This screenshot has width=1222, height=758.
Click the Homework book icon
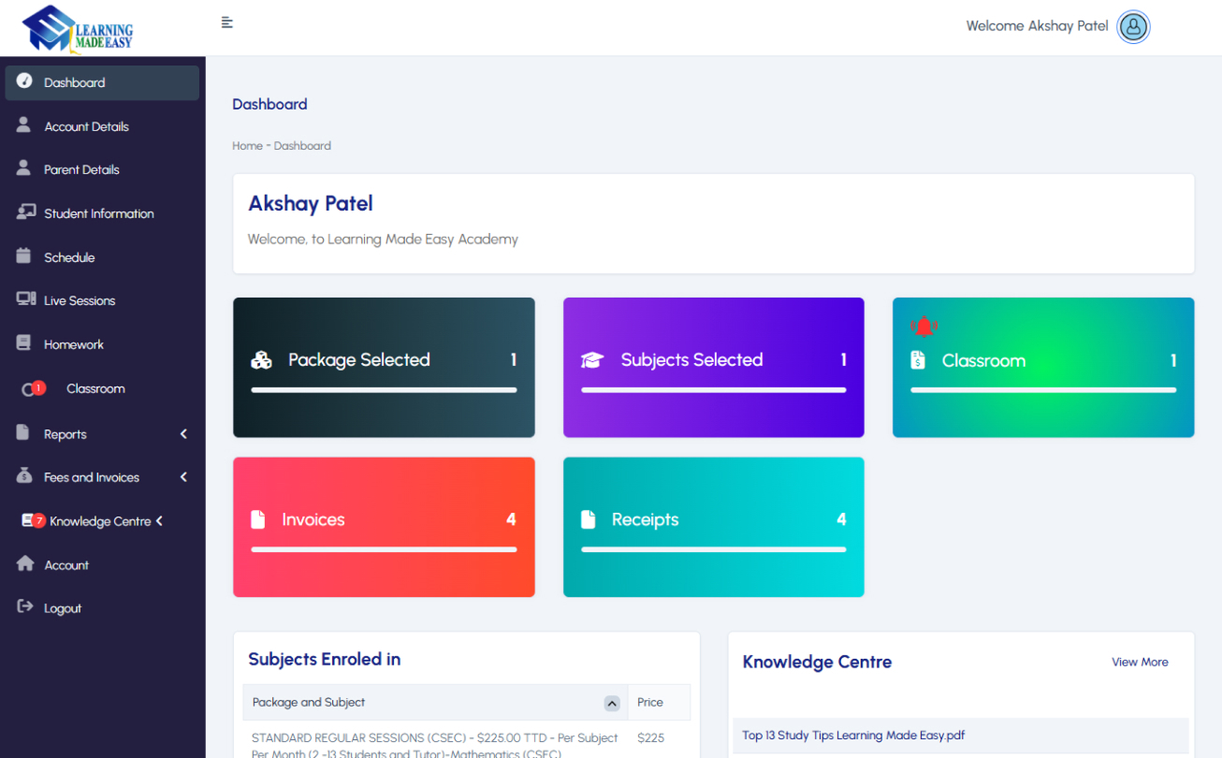pyautogui.click(x=24, y=343)
